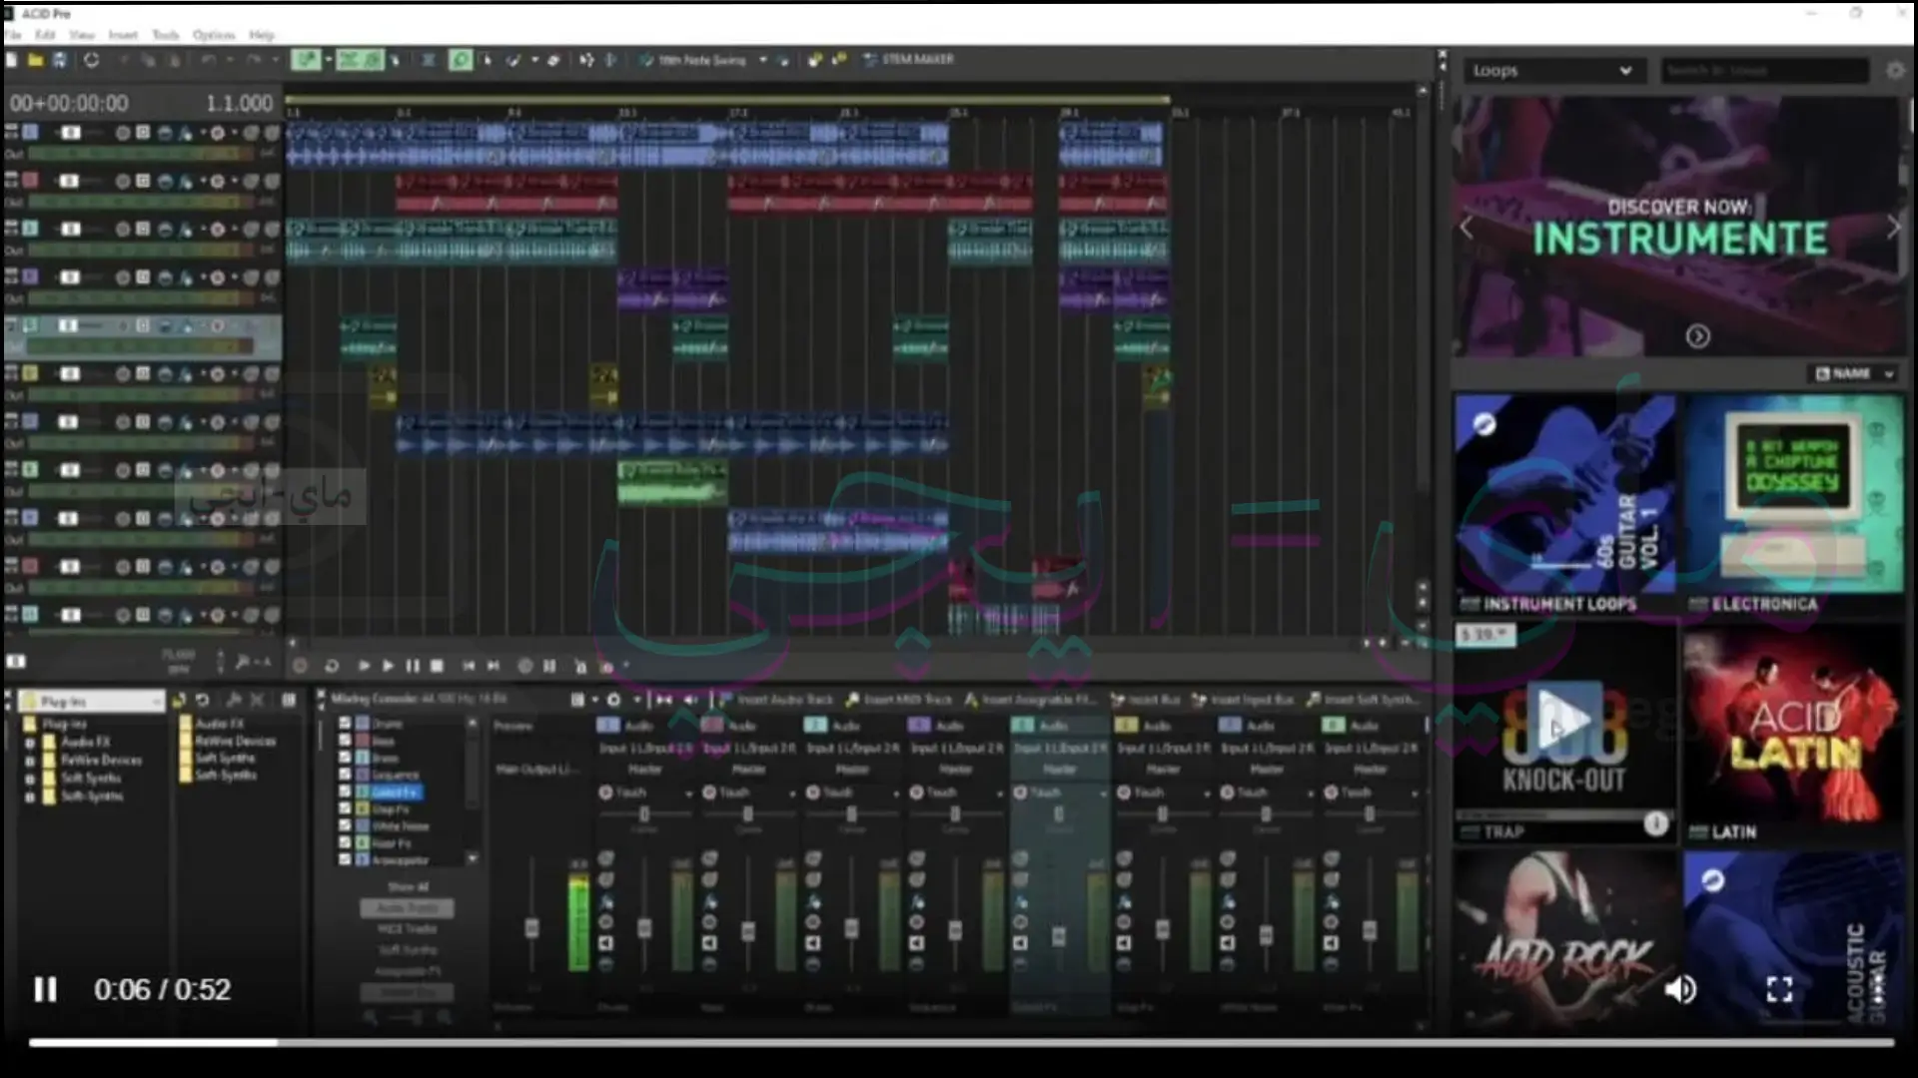Screen dimensions: 1918x1078
Task: Open the Options menu
Action: pos(213,35)
